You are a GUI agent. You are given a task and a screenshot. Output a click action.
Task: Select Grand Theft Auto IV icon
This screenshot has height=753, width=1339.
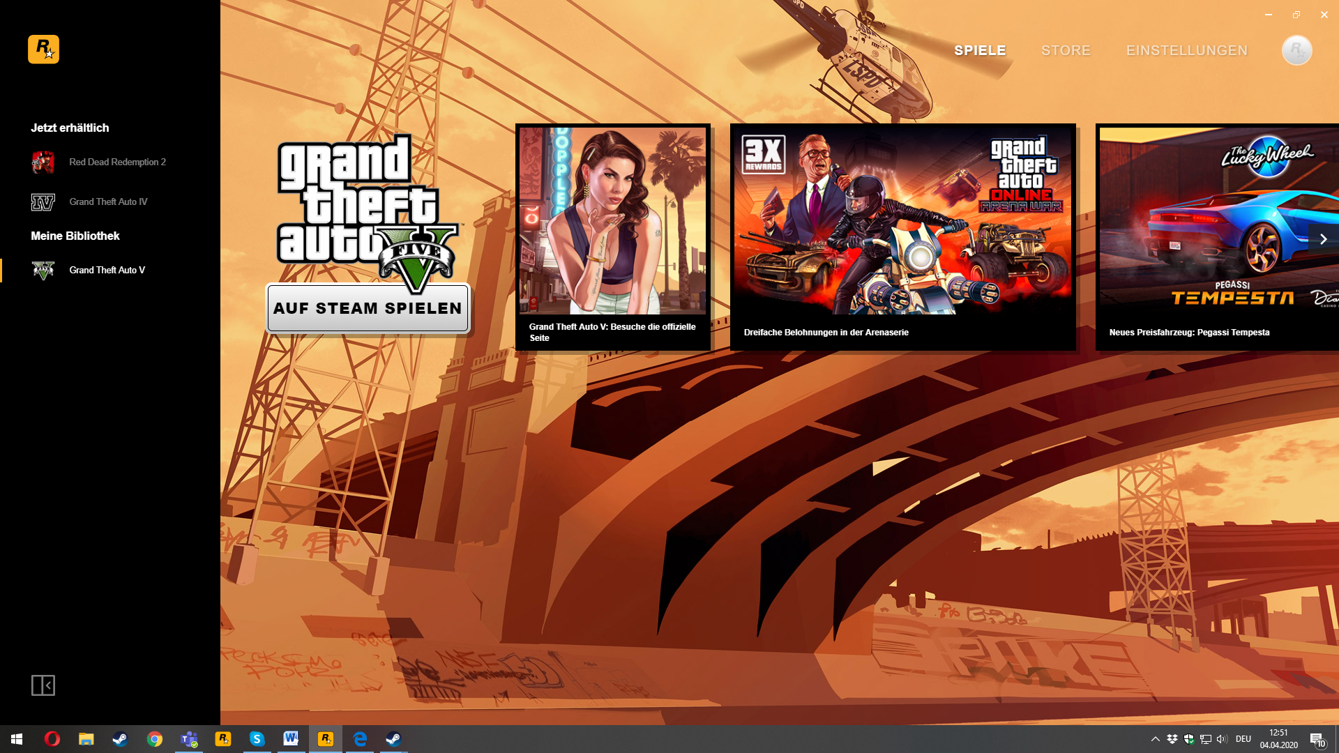pos(43,202)
